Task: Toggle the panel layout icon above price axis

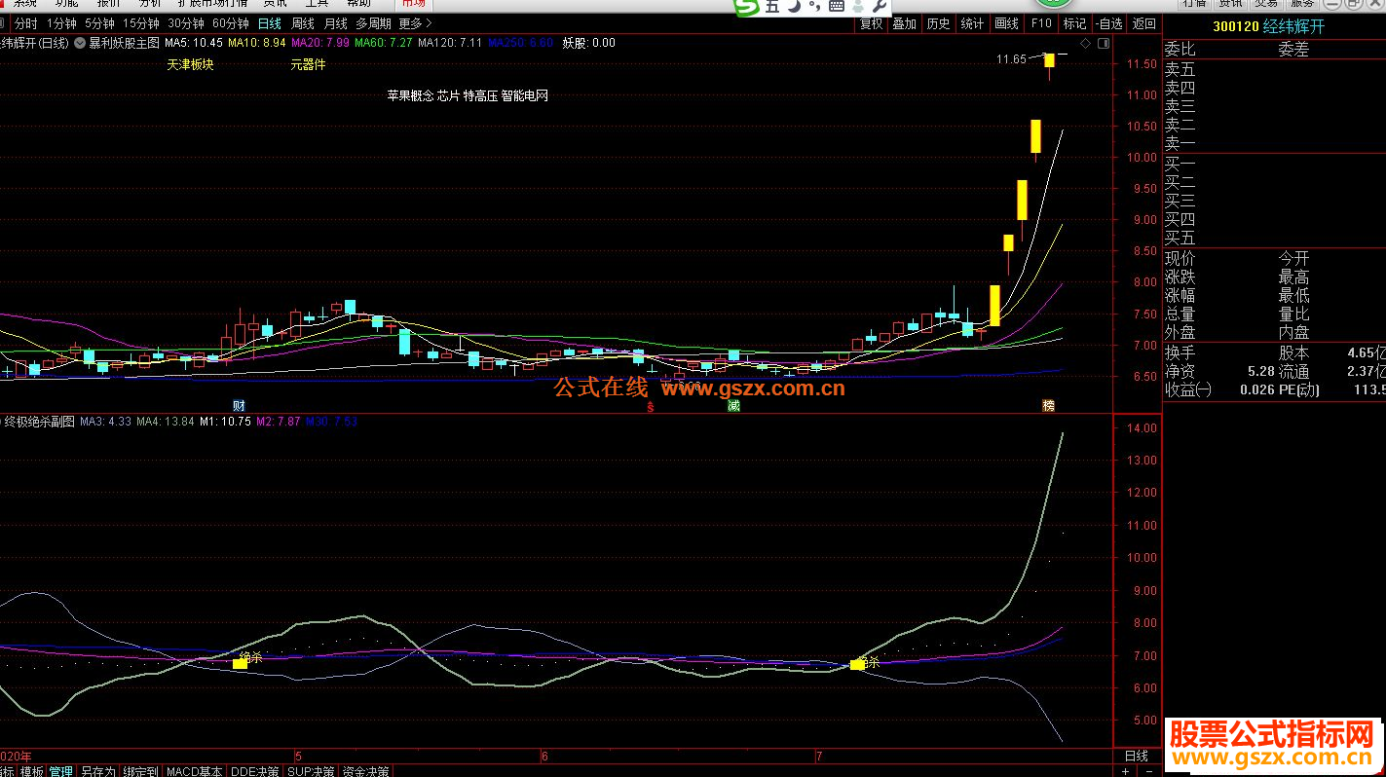Action: pos(1103,43)
